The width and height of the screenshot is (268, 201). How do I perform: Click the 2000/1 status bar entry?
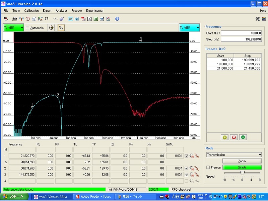(158, 189)
